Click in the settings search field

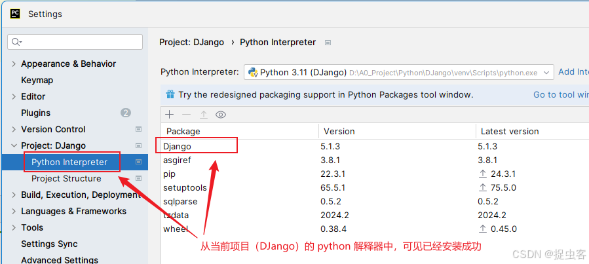(x=75, y=42)
